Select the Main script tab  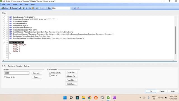4,13
